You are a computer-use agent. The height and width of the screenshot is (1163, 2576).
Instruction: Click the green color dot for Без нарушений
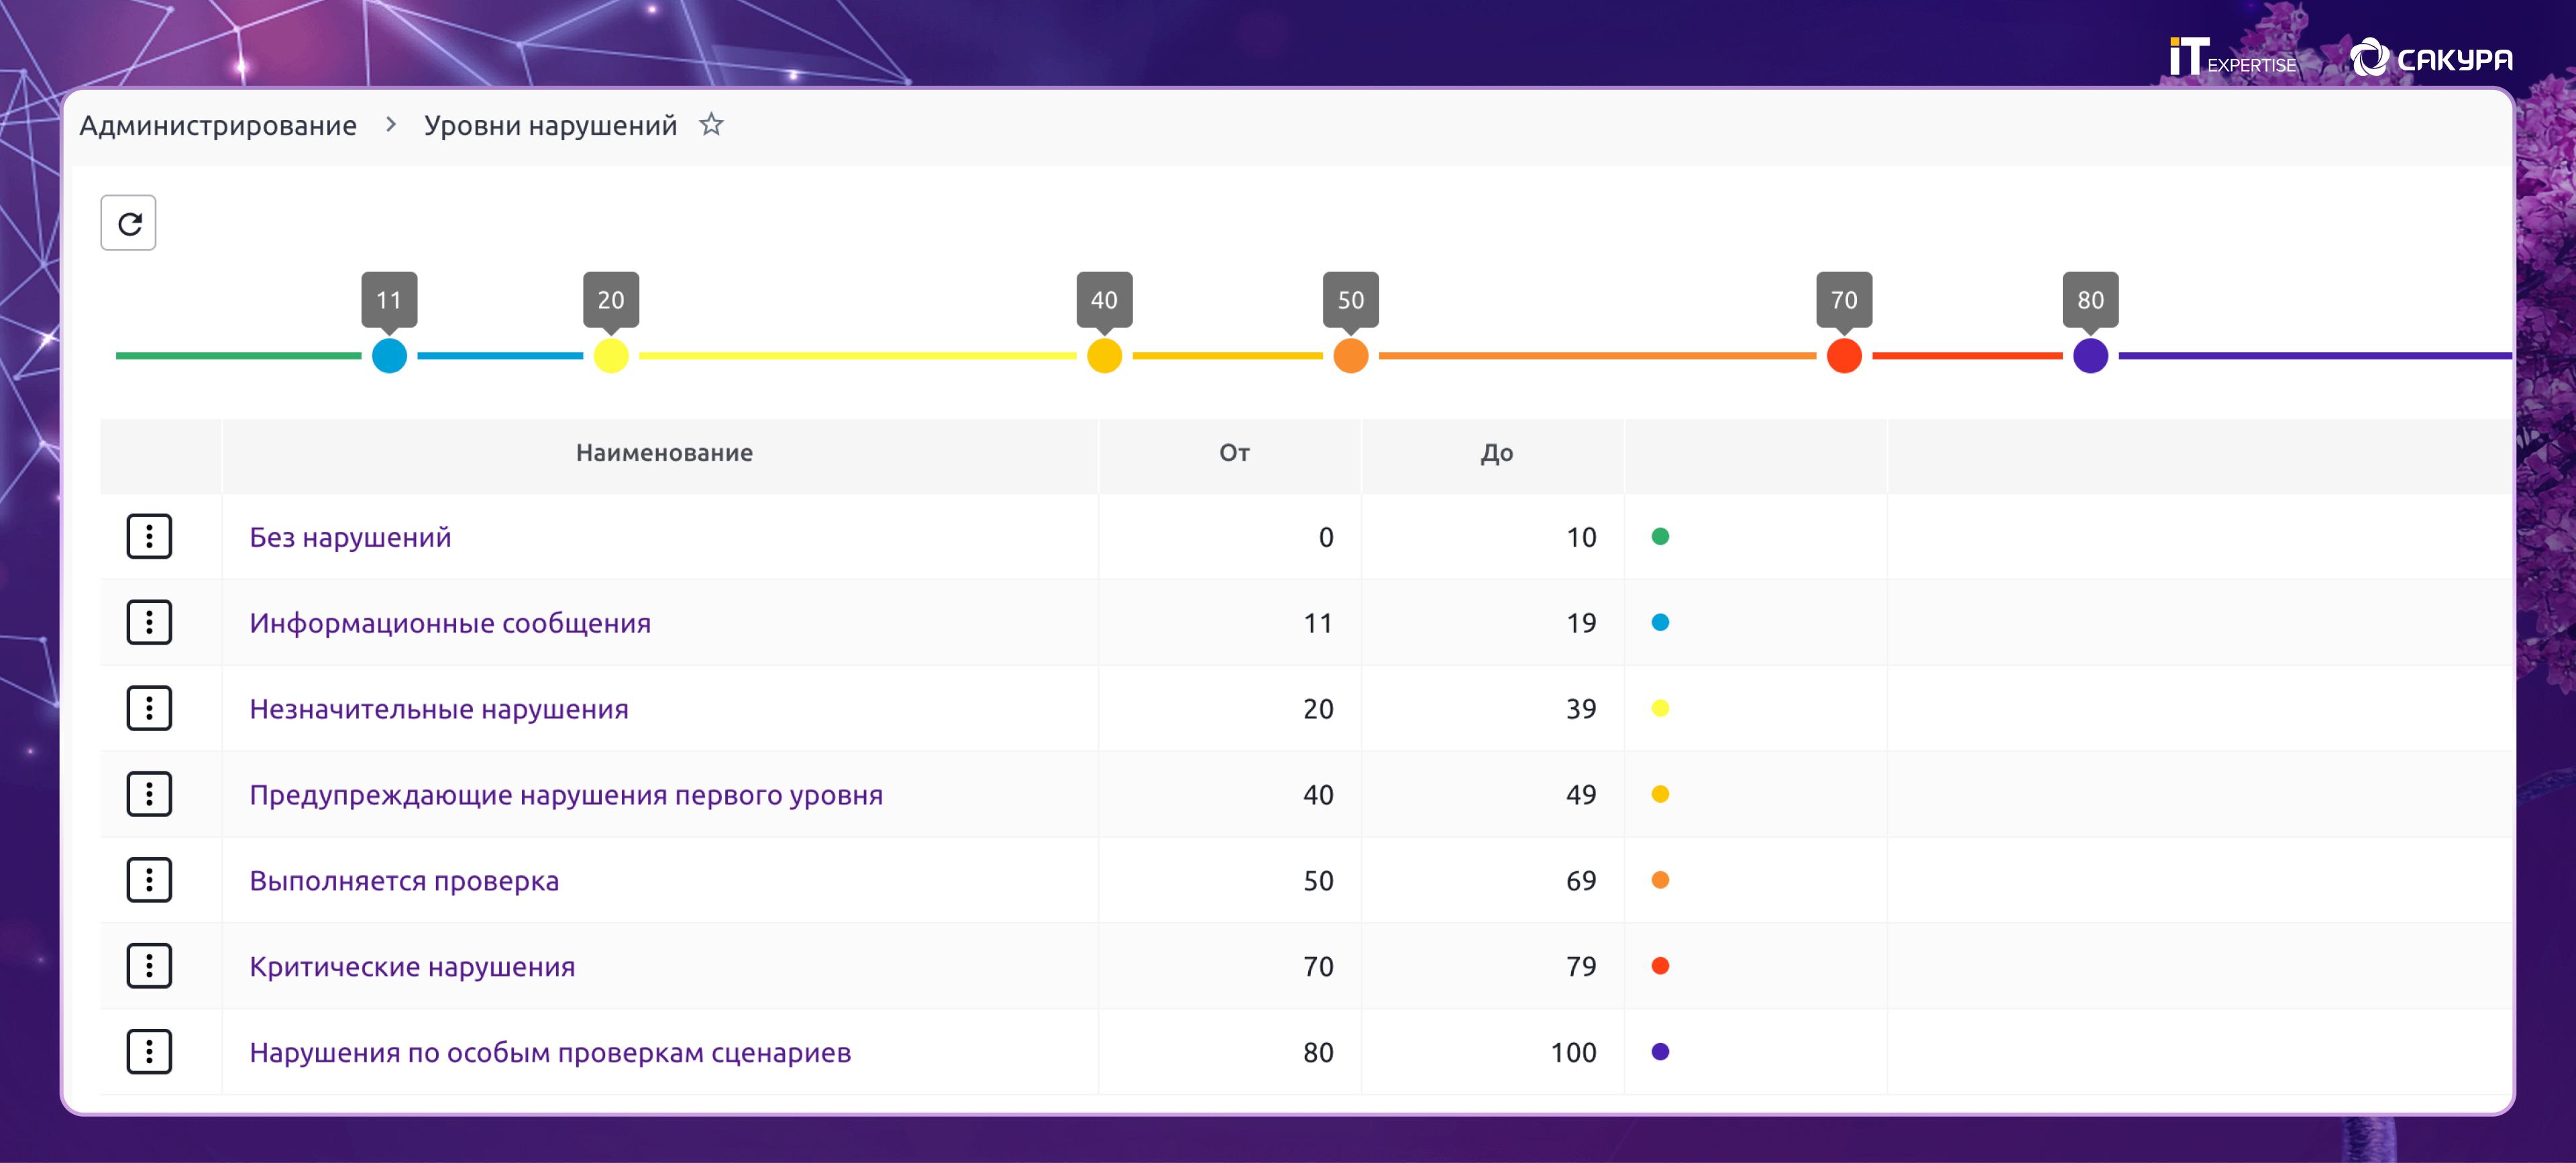click(1660, 537)
